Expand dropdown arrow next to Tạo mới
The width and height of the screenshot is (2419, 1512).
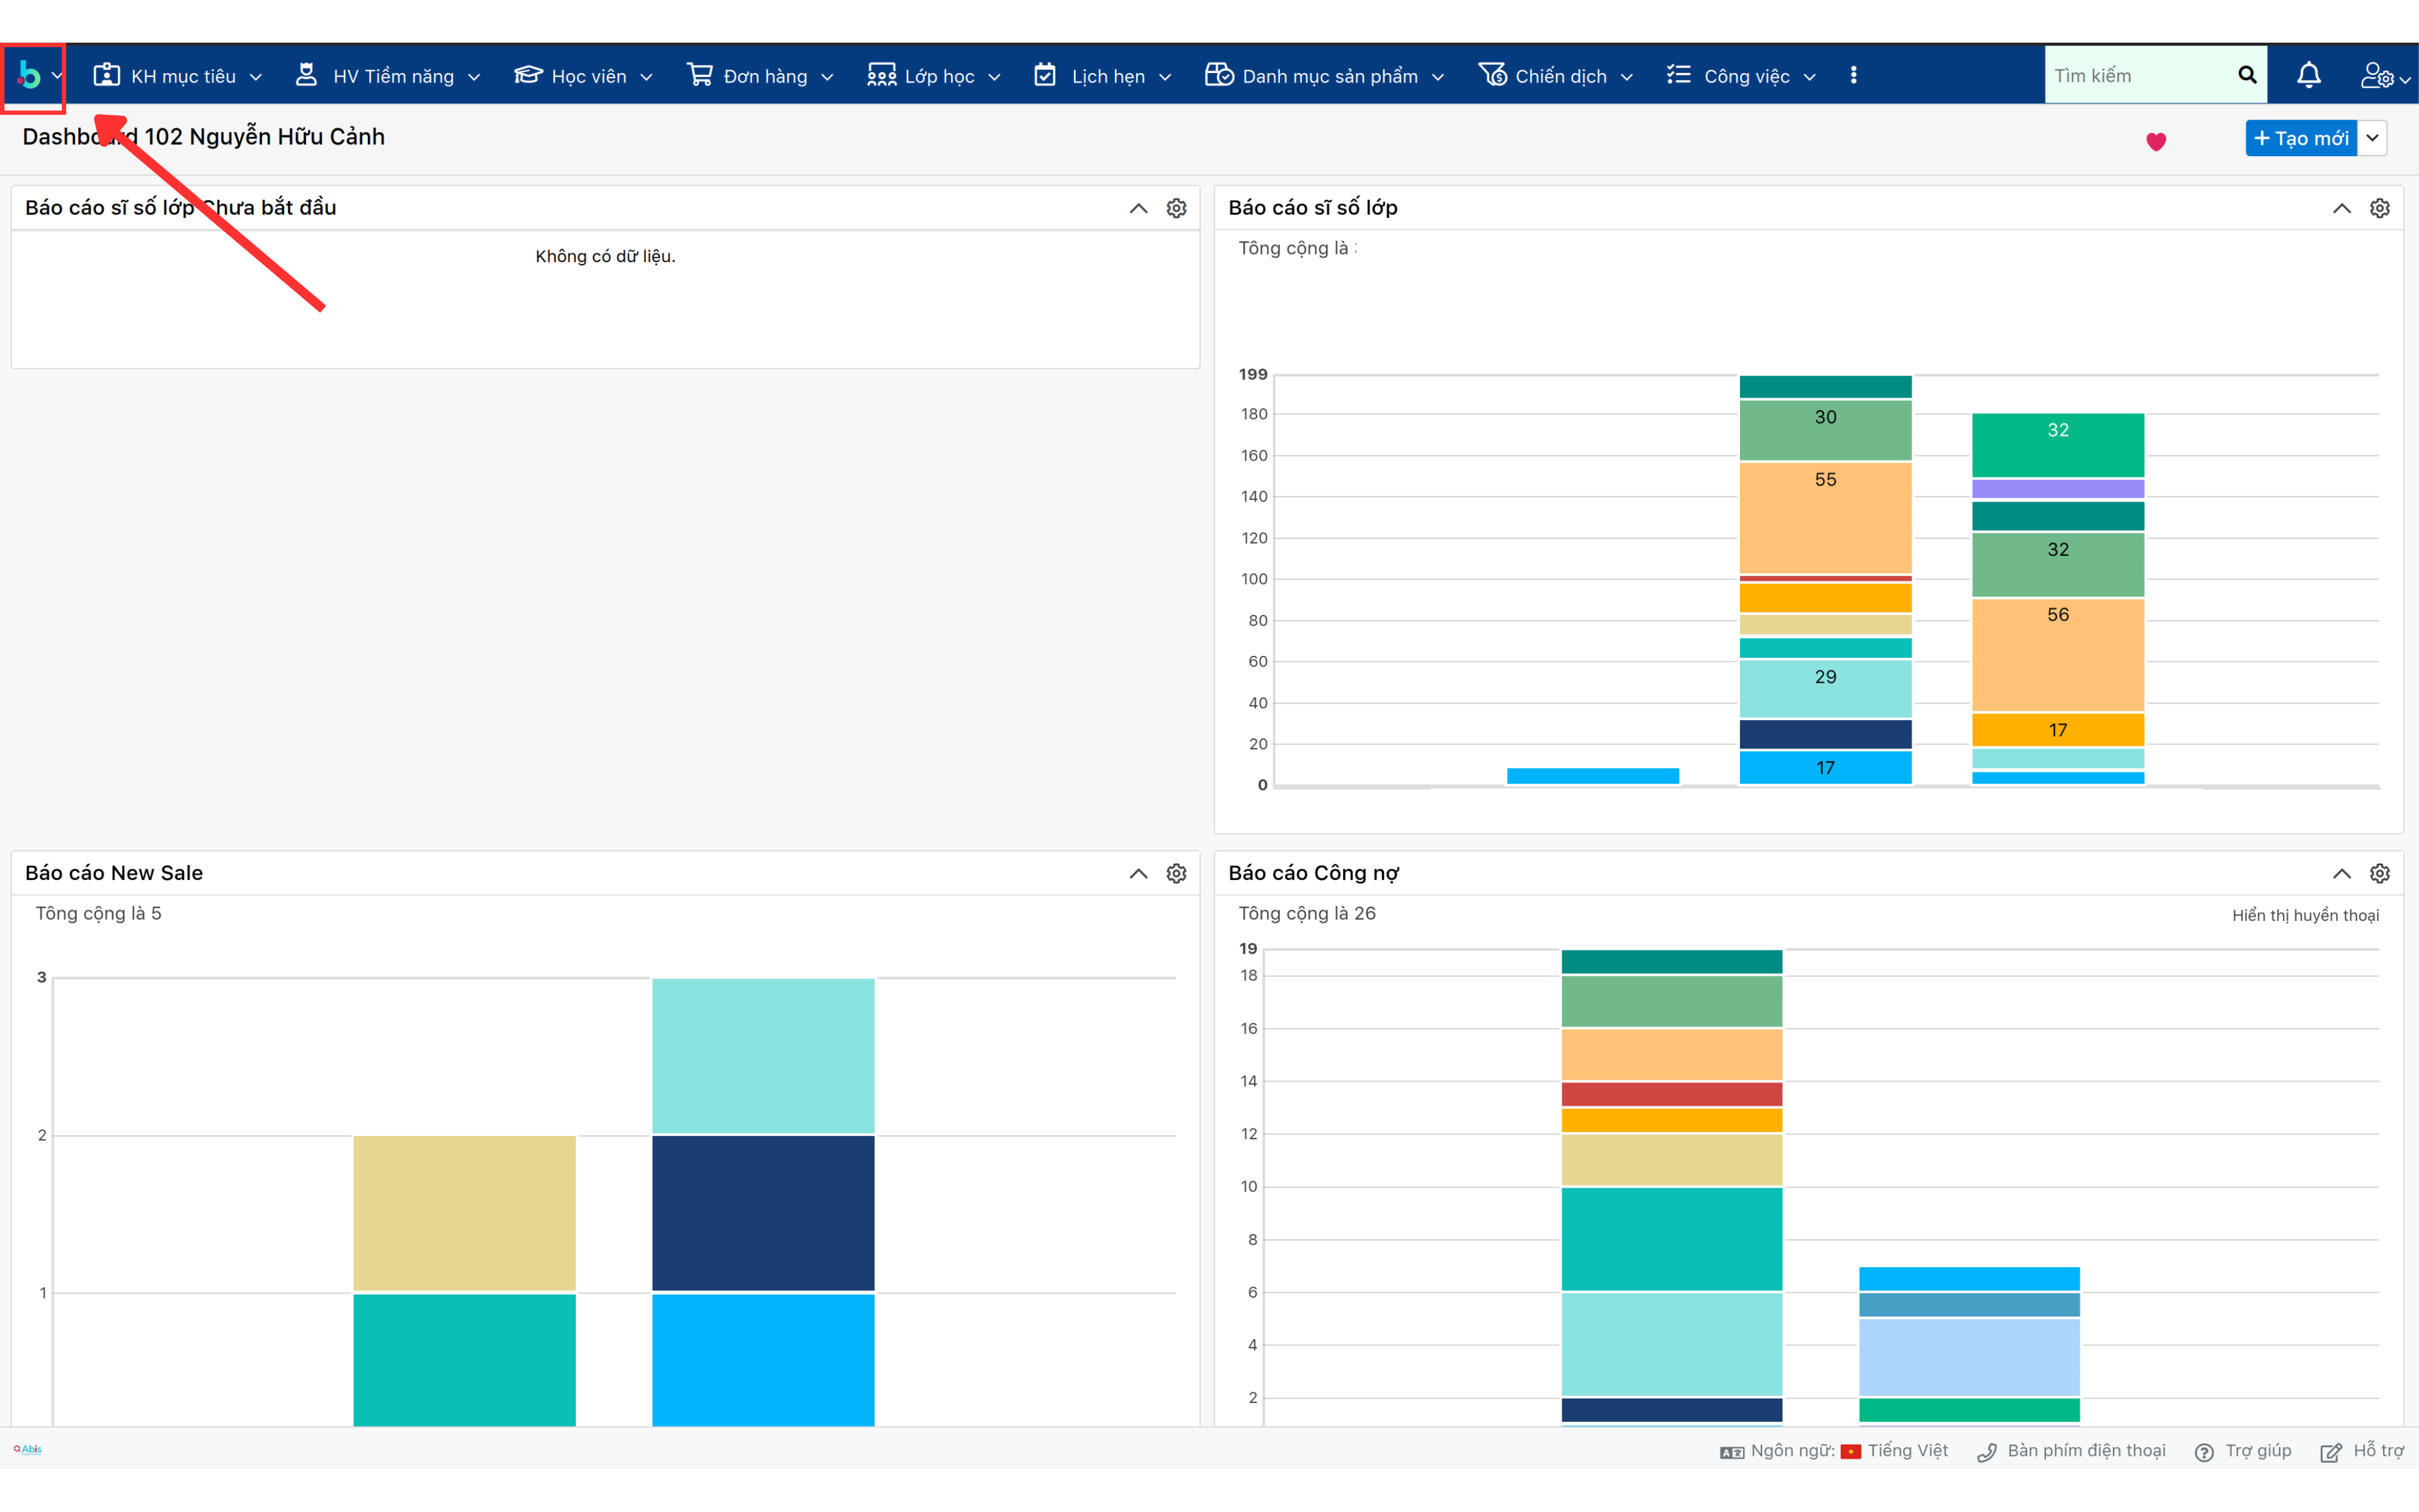coord(2372,138)
